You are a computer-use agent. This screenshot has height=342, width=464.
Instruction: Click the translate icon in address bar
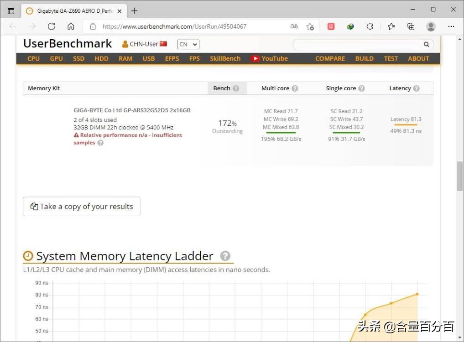click(x=294, y=26)
